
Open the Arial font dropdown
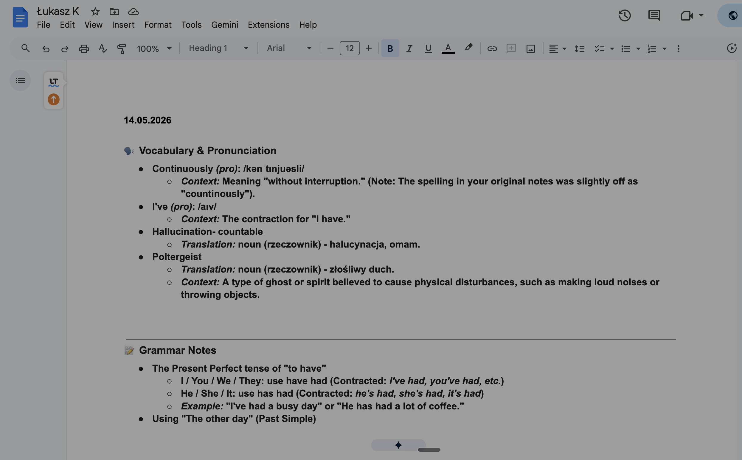(289, 48)
